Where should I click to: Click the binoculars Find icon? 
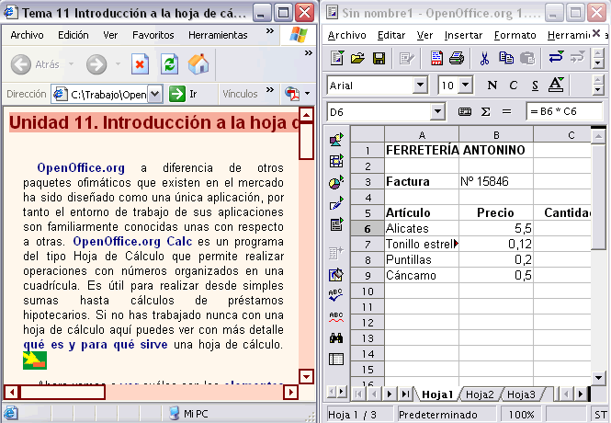tap(336, 337)
